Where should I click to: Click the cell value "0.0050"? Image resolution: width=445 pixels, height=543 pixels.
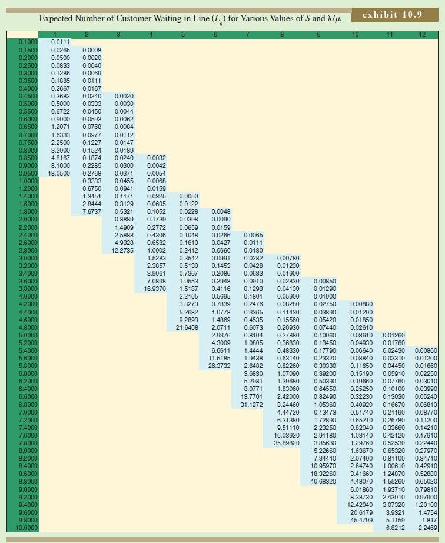pyautogui.click(x=188, y=196)
